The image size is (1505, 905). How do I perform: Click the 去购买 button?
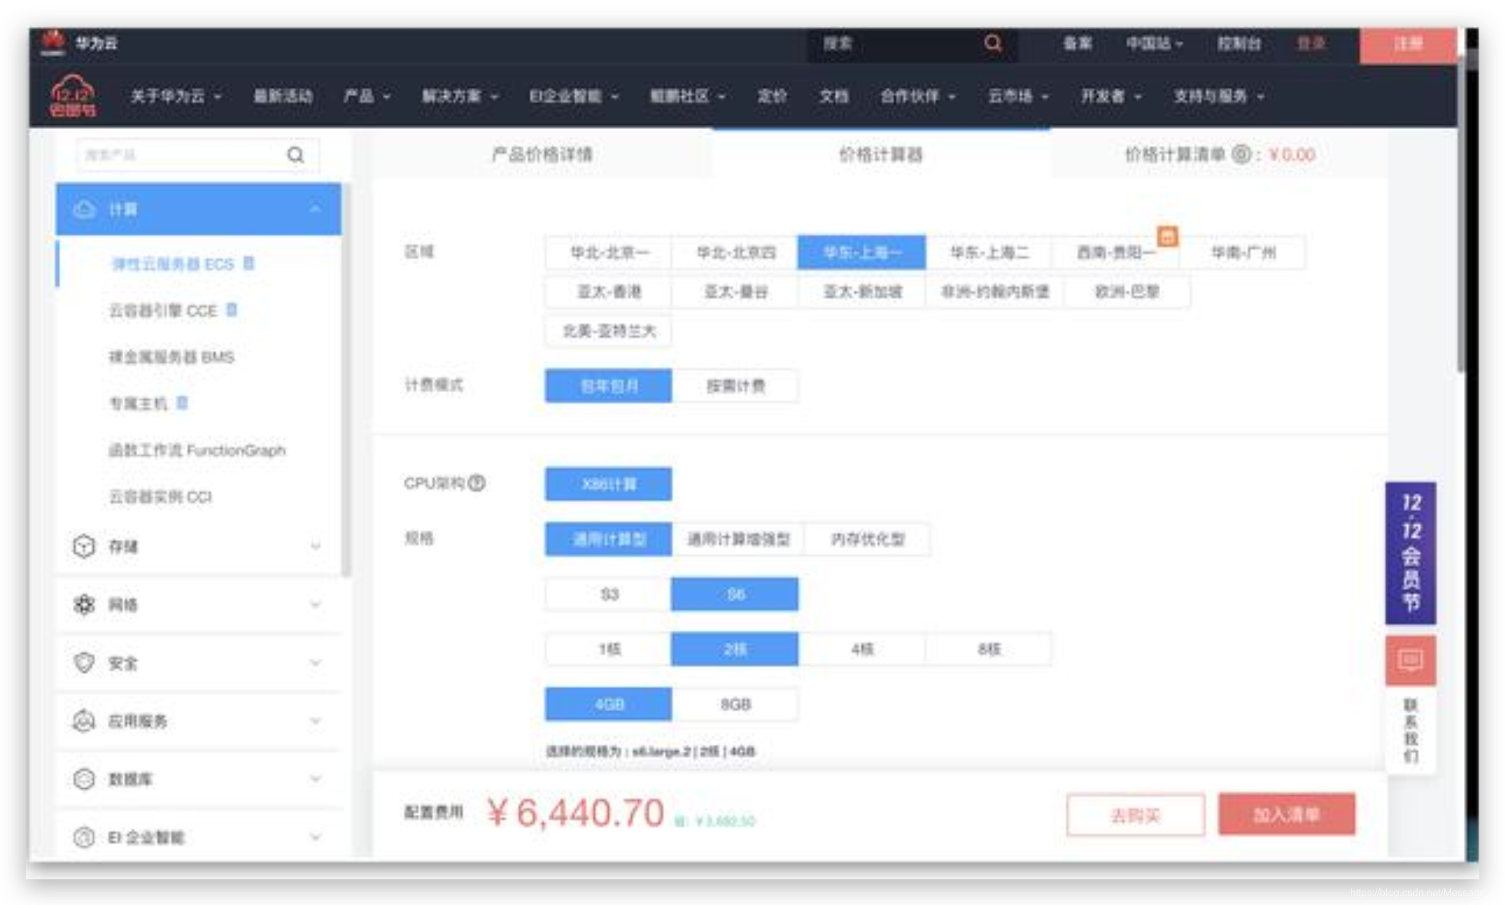[x=1135, y=814]
